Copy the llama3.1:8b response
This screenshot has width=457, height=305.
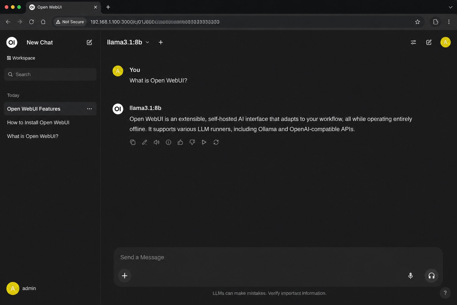tap(133, 142)
